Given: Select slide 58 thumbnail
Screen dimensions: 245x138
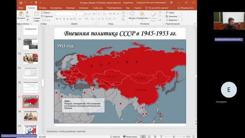Looking at the screenshot, I should pos(31,116).
